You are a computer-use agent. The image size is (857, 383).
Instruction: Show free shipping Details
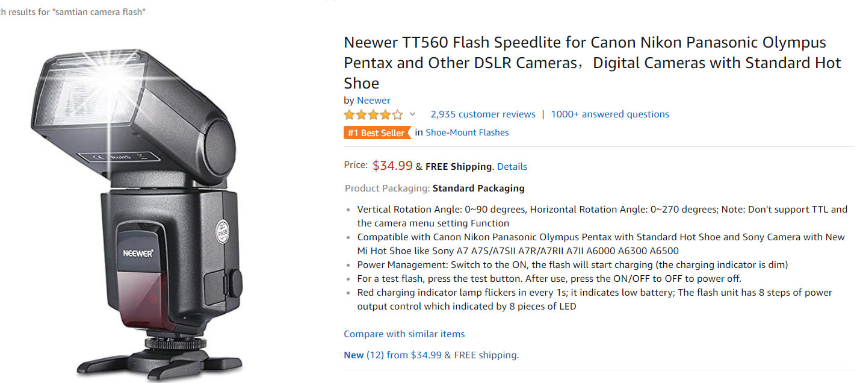point(512,167)
